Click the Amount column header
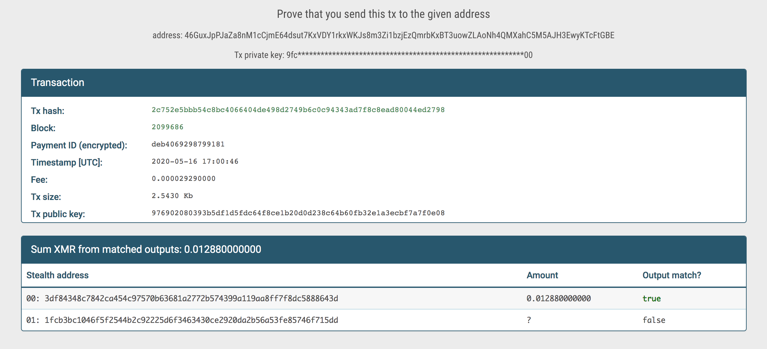 [x=542, y=275]
